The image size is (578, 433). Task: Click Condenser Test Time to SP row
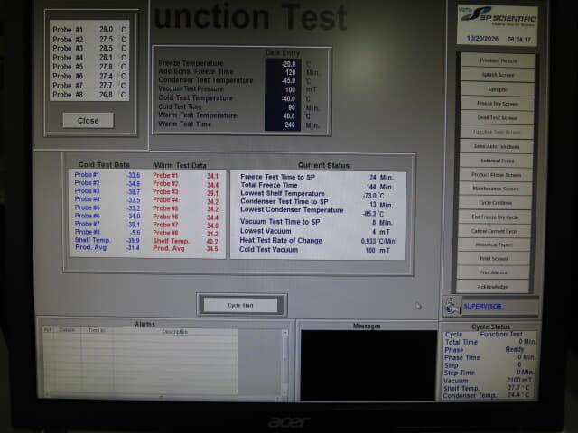coord(317,202)
